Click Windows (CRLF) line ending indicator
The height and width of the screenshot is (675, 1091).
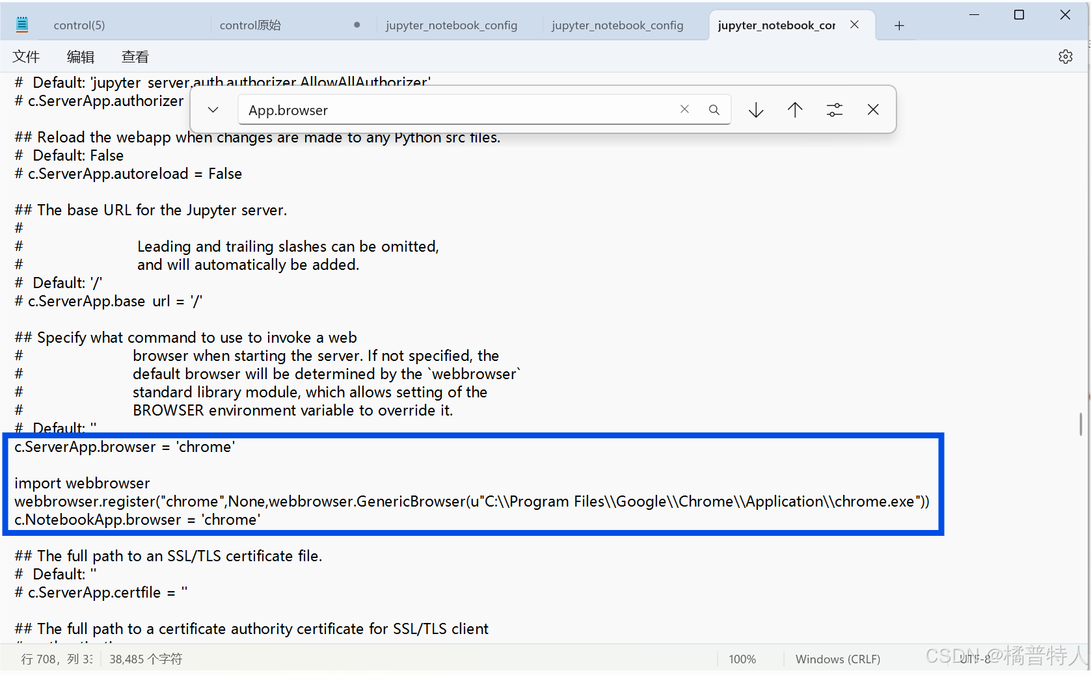point(838,659)
